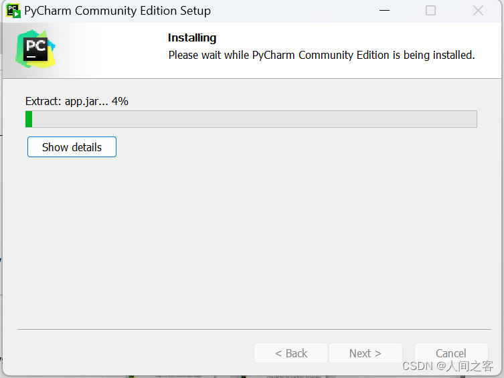The height and width of the screenshot is (378, 504).
Task: Click the disabled maximize window button
Action: tap(430, 11)
